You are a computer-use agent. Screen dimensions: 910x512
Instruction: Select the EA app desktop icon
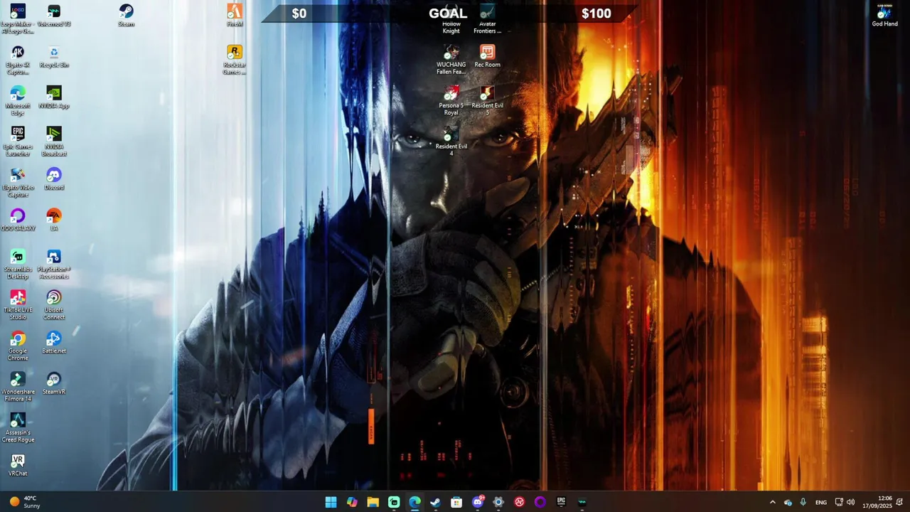(x=54, y=220)
